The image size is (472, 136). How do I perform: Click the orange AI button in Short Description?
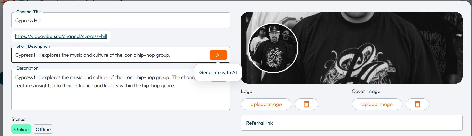click(x=218, y=55)
